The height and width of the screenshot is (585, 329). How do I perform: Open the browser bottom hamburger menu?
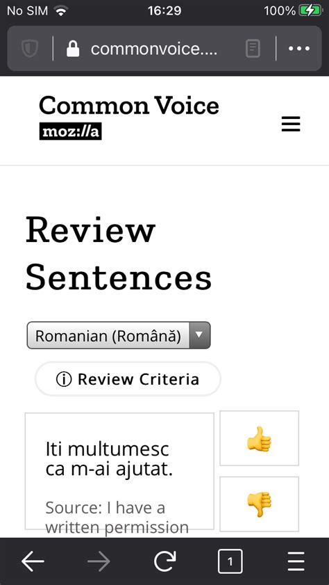296,561
